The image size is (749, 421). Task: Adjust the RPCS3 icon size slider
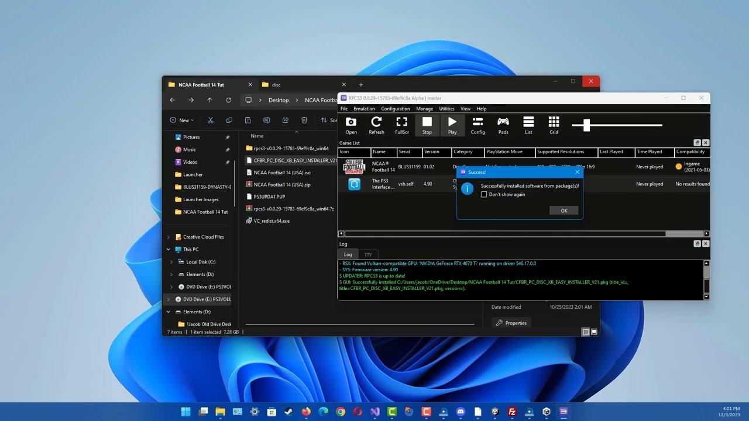point(586,125)
